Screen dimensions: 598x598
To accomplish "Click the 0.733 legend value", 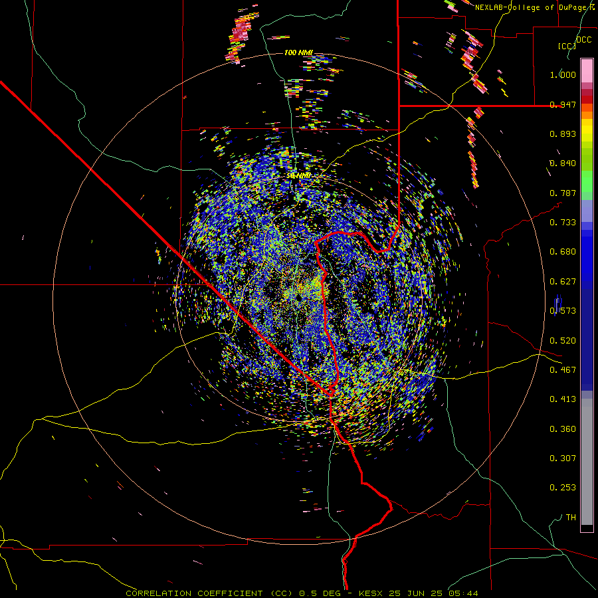I will click(563, 223).
